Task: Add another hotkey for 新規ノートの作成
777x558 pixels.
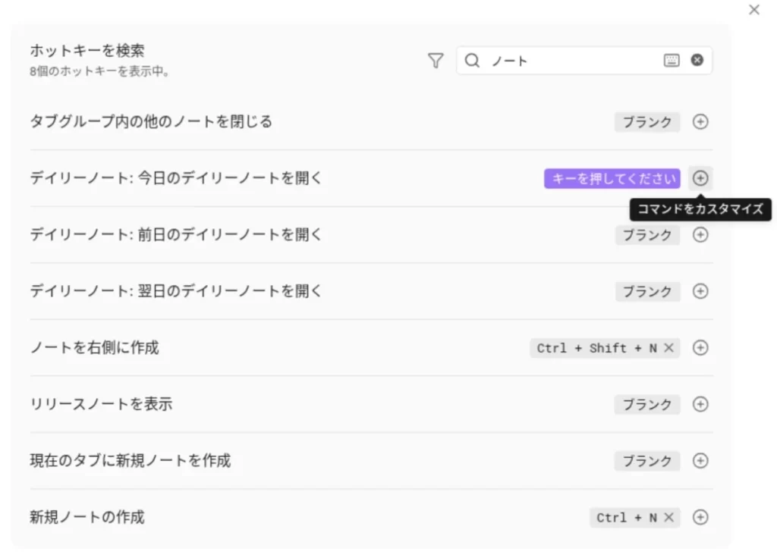Action: 700,517
